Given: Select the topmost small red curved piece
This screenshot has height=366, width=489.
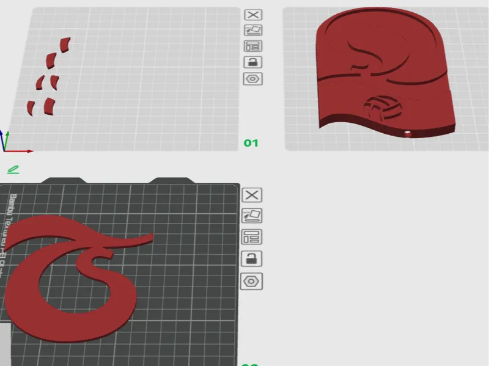Looking at the screenshot, I should [x=65, y=45].
